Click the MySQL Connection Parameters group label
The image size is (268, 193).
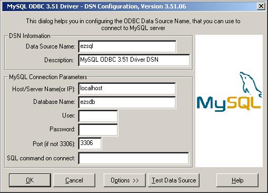tap(48, 77)
